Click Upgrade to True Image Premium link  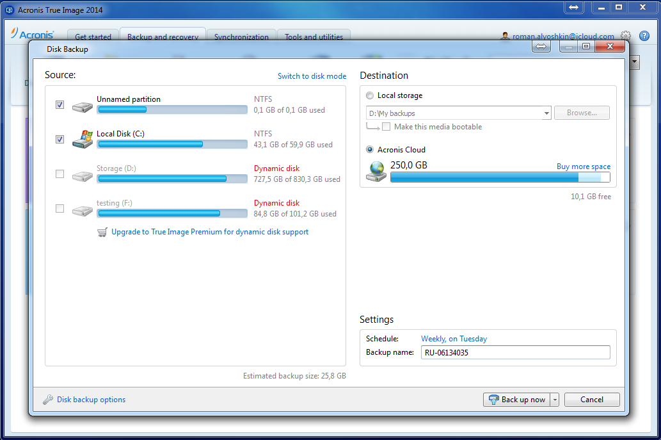[210, 232]
